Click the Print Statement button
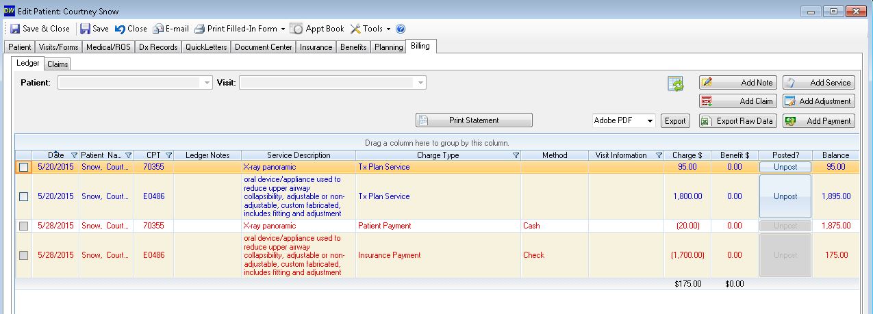The image size is (873, 314). tap(474, 120)
